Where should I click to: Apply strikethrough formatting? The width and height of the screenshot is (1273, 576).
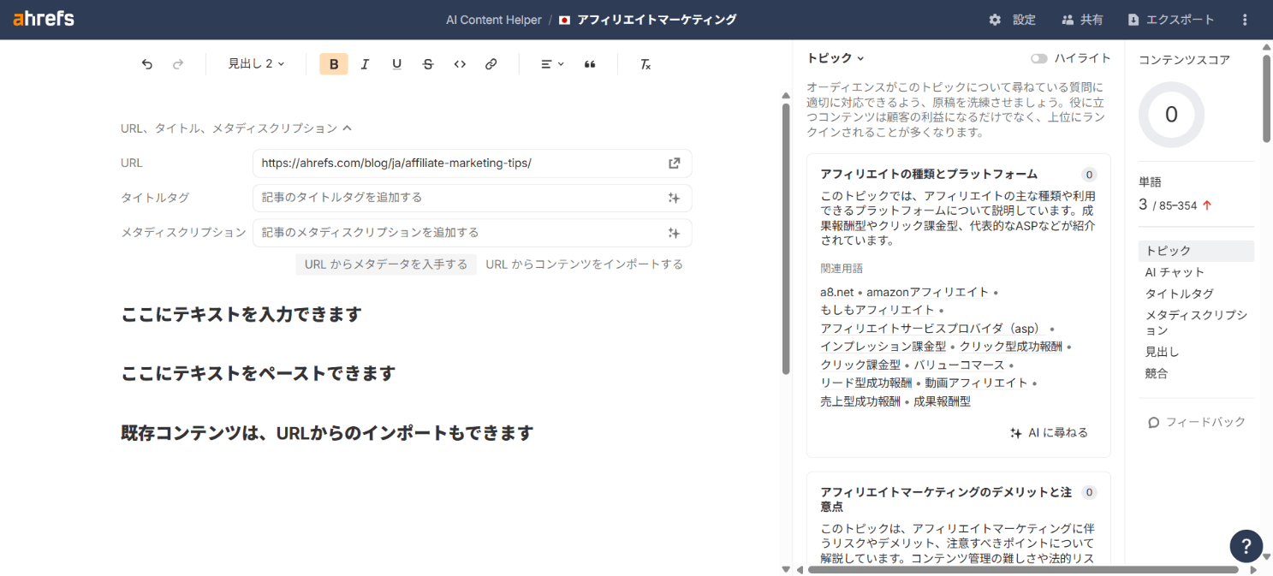tap(428, 64)
